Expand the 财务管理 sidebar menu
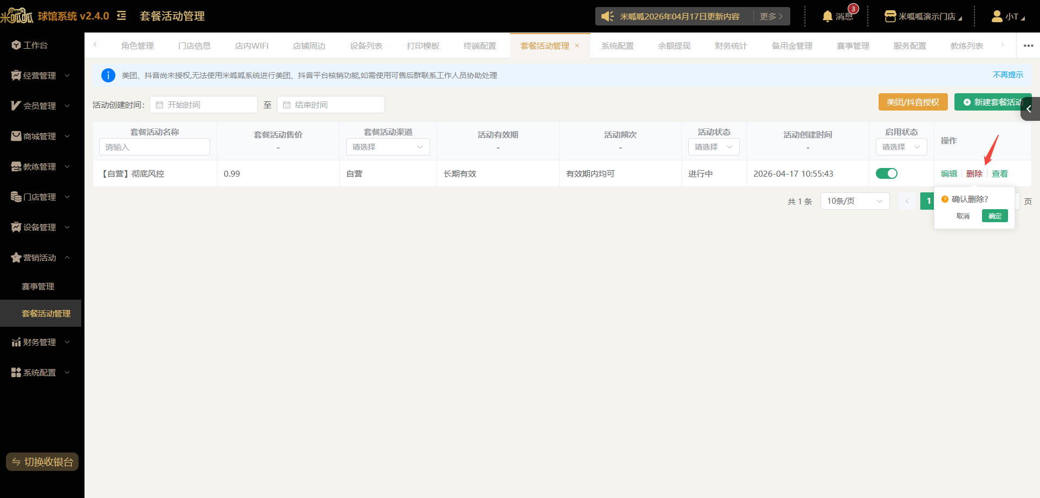Viewport: 1040px width, 498px height. coord(41,342)
